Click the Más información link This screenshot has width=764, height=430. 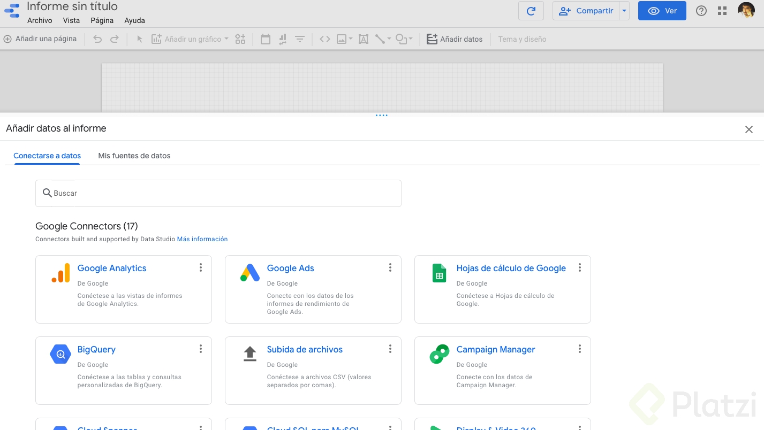pos(202,239)
